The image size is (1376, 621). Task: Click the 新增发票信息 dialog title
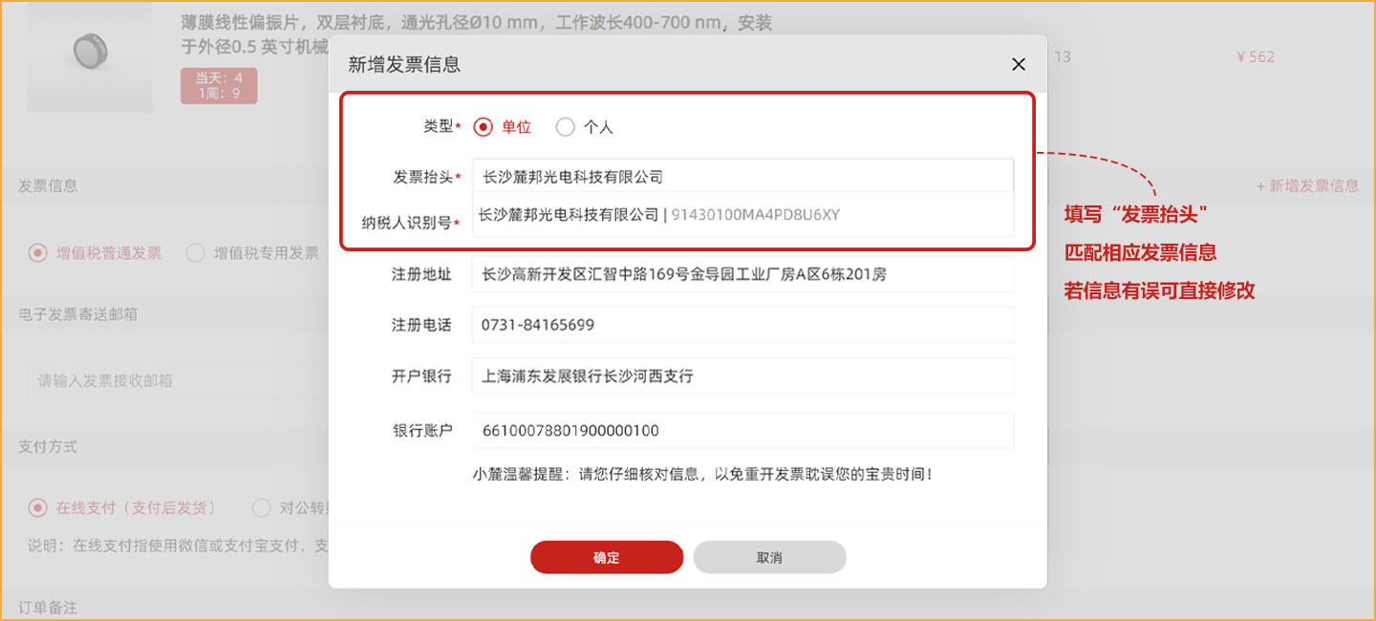tap(404, 65)
